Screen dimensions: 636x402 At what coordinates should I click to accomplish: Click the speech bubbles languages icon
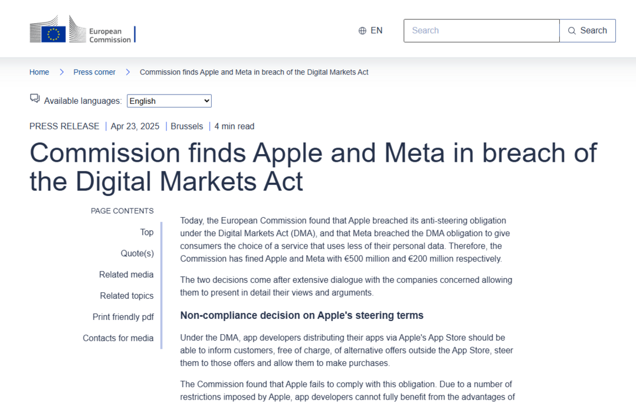(x=35, y=99)
